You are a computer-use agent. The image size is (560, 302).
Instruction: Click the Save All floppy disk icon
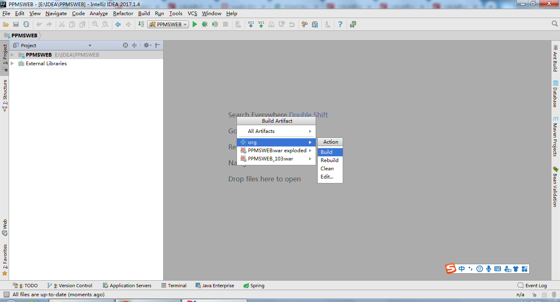(x=16, y=25)
